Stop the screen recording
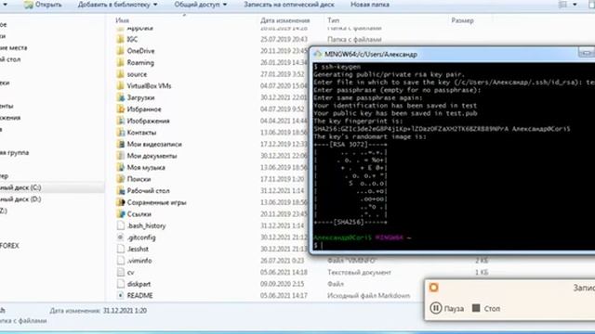Image resolution: width=595 pixels, height=334 pixels. [486, 308]
